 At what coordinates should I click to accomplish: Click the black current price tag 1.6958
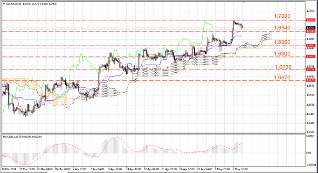311,28
